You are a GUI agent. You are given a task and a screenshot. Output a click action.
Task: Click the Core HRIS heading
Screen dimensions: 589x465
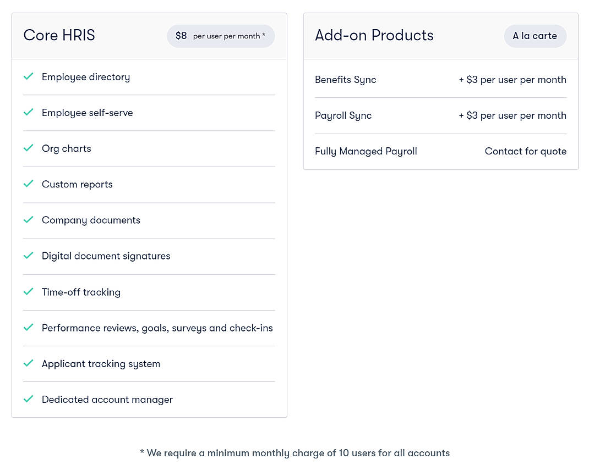pyautogui.click(x=59, y=35)
